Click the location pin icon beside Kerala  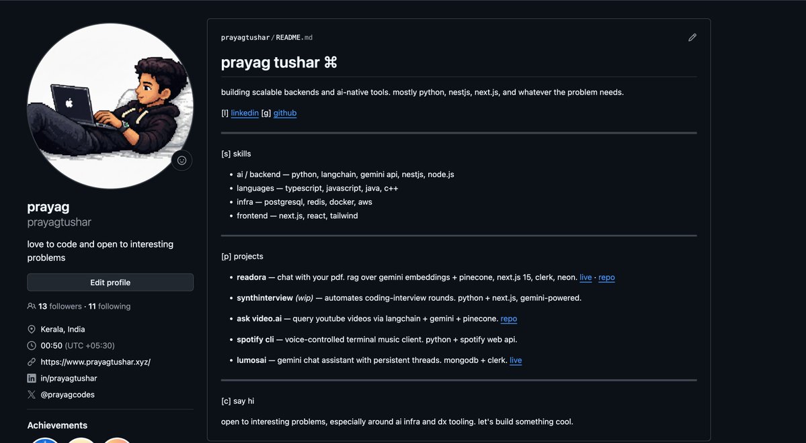point(32,329)
